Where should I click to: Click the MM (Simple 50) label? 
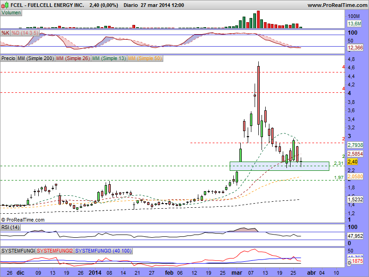click(145, 58)
